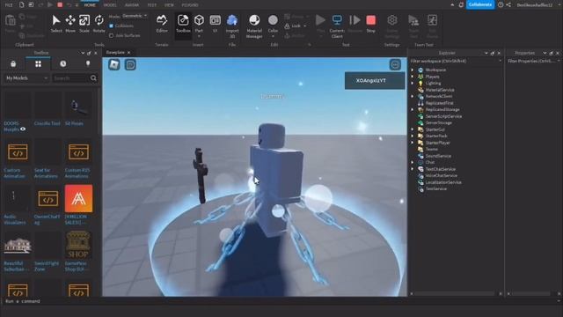Image resolution: width=563 pixels, height=317 pixels.
Task: Open Import 3D
Action: (x=232, y=26)
